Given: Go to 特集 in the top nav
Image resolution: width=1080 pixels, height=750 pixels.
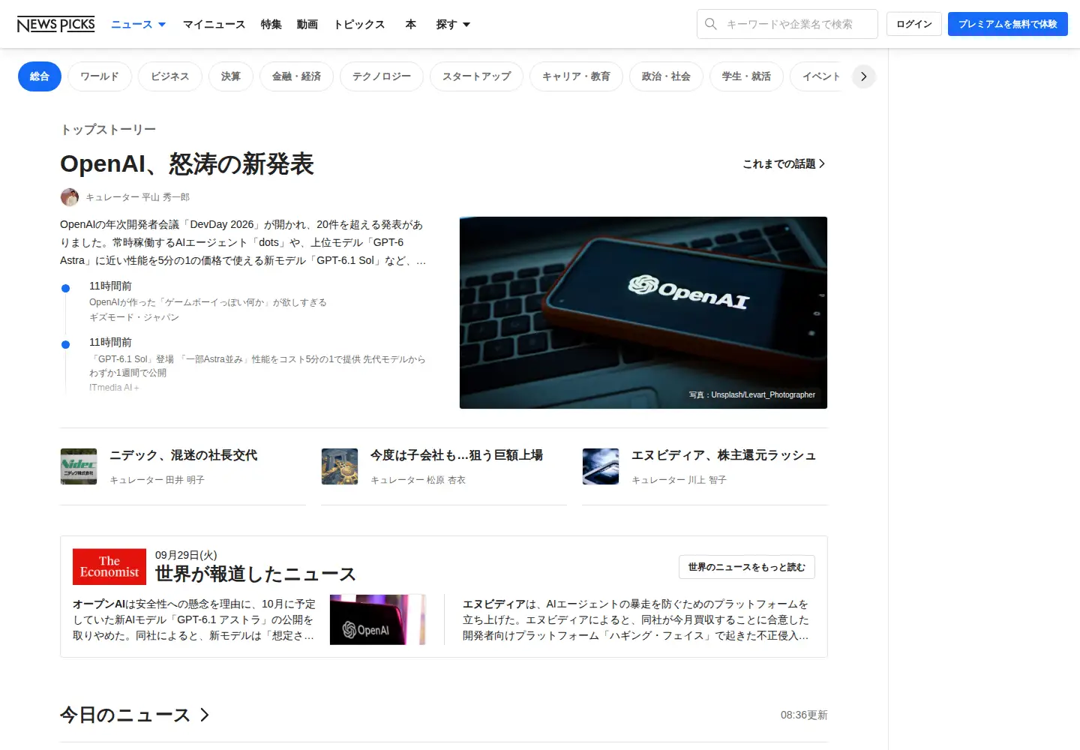Looking at the screenshot, I should 271,24.
